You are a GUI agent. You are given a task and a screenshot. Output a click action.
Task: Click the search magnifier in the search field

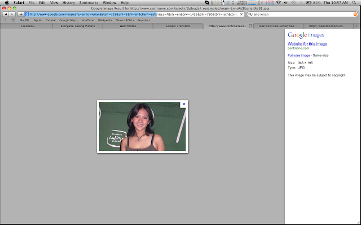[x=250, y=14]
